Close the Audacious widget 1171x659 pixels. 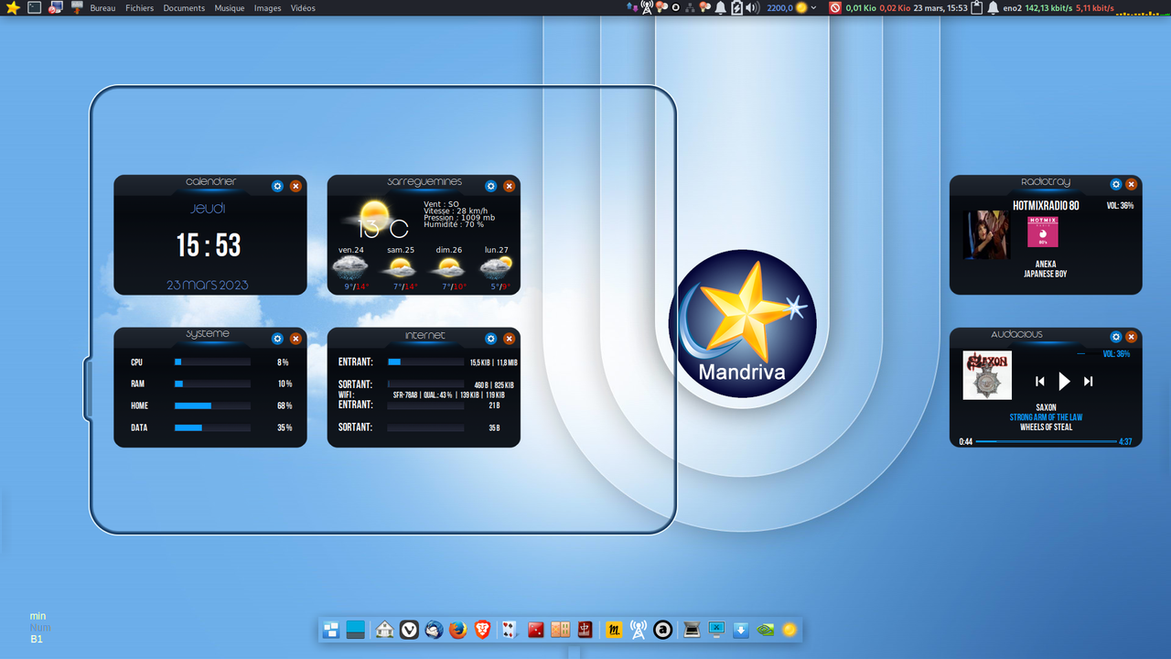(1132, 337)
